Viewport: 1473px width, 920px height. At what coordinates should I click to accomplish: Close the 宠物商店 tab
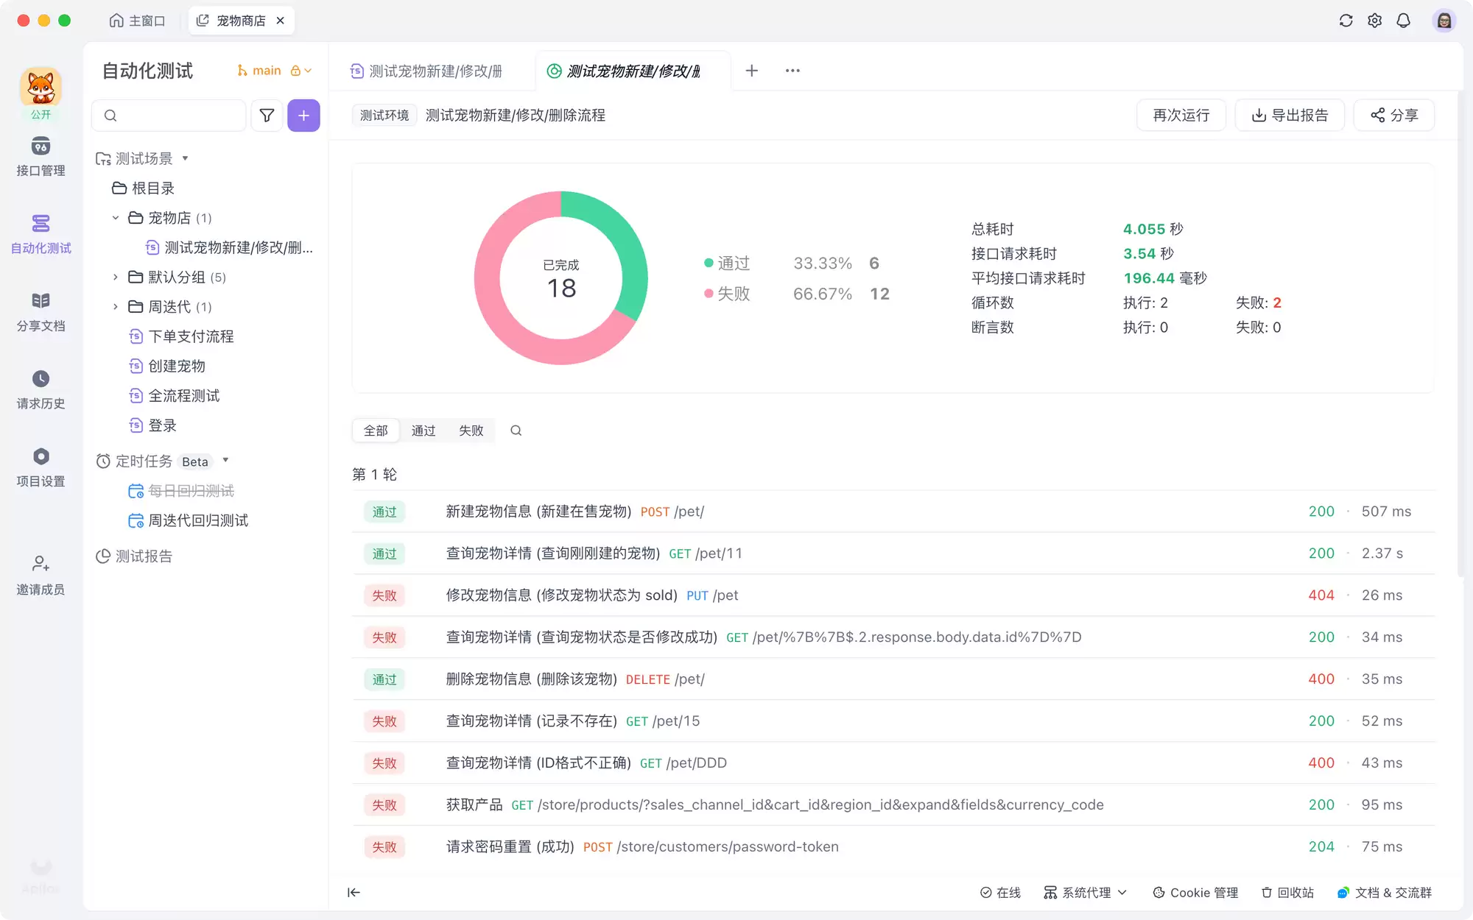pos(281,21)
